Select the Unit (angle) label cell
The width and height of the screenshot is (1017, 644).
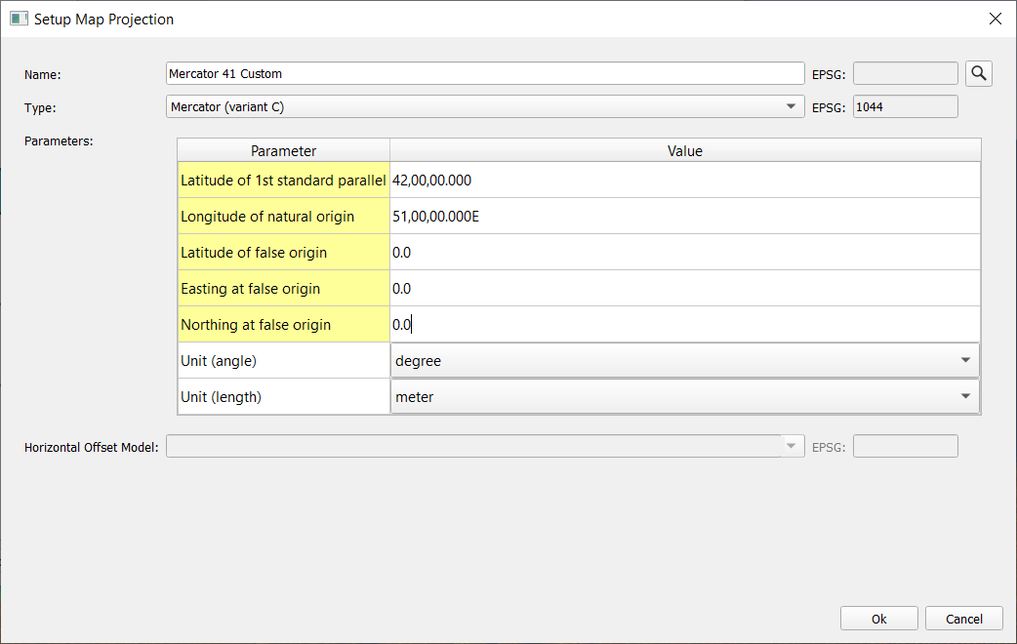tap(283, 360)
